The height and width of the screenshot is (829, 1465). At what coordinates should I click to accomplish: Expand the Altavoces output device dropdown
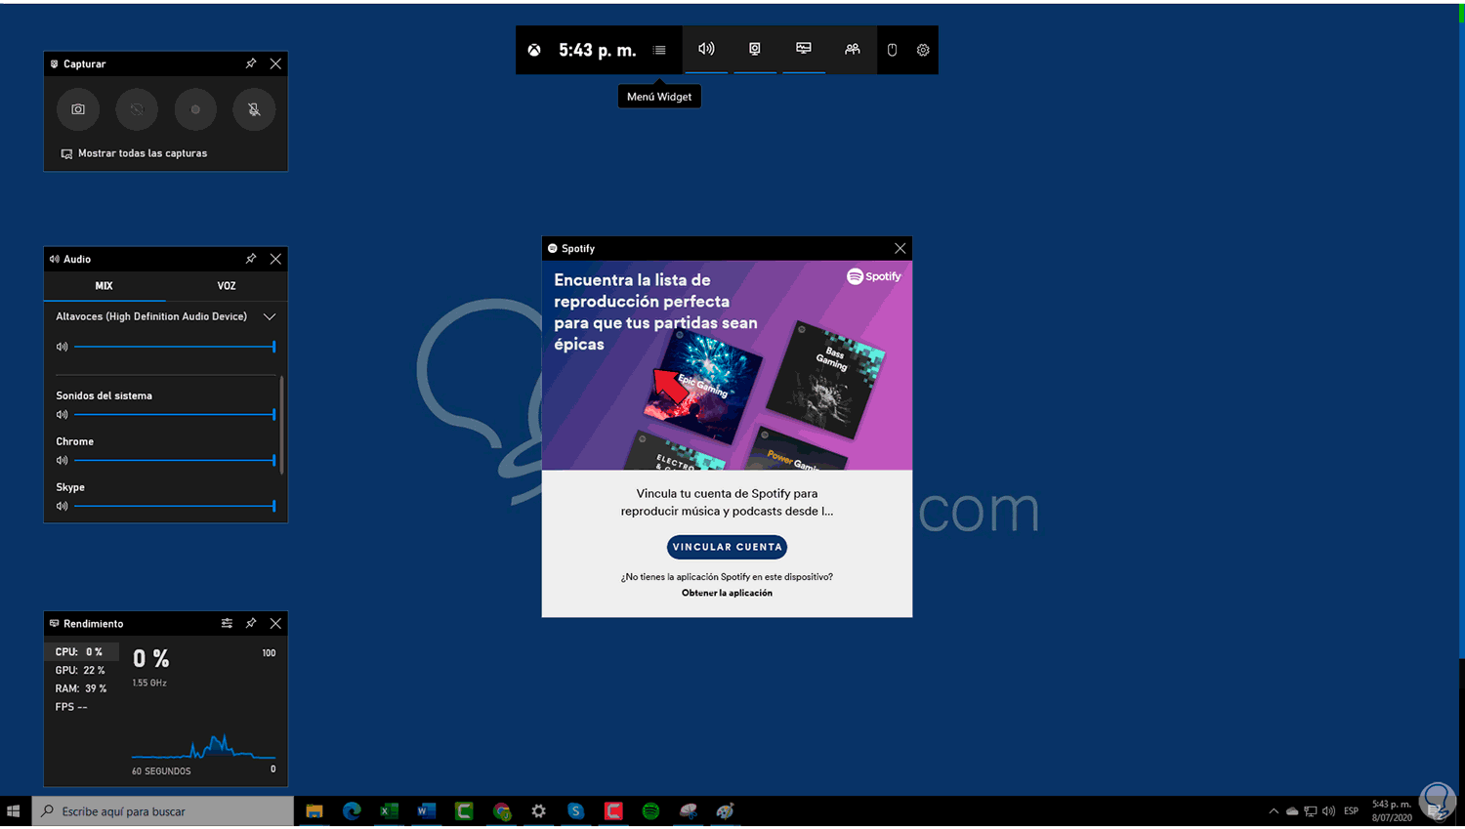[270, 316]
